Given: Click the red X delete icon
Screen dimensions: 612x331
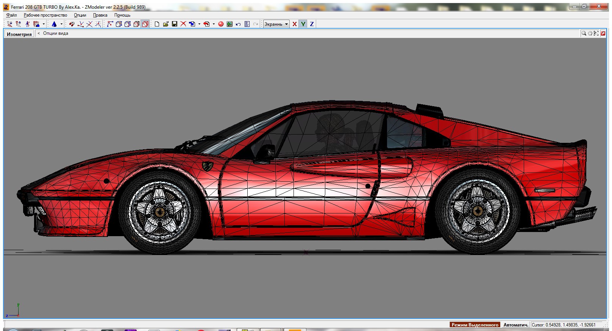Looking at the screenshot, I should tap(183, 24).
